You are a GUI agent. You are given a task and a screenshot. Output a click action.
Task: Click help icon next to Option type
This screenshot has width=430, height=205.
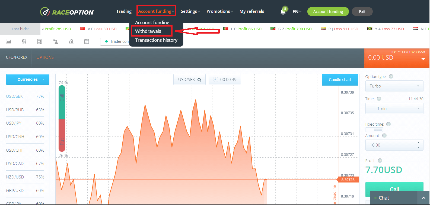click(391, 76)
